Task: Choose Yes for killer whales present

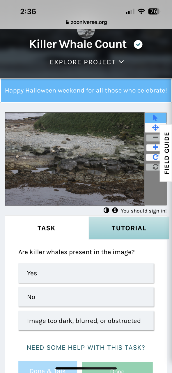Action: (x=86, y=273)
